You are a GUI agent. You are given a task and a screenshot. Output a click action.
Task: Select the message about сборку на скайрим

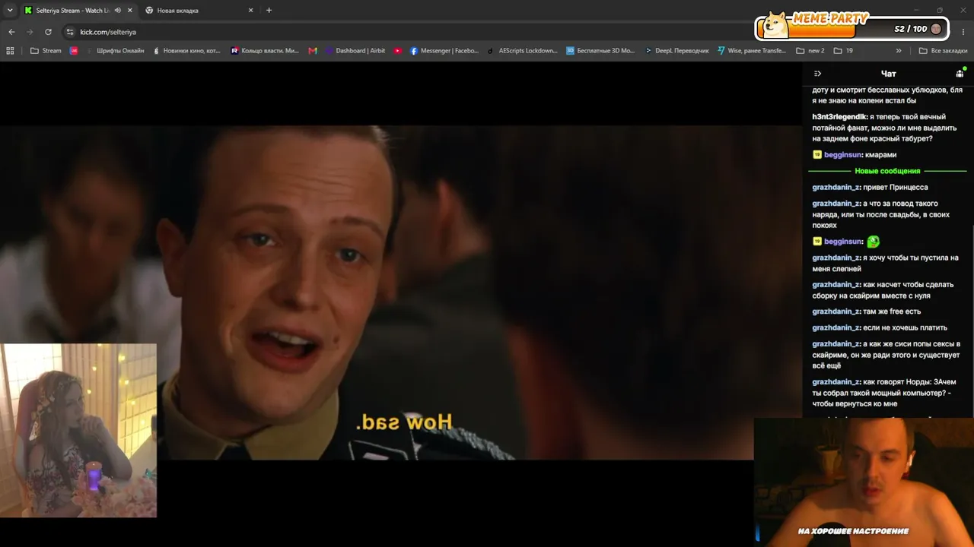(883, 290)
